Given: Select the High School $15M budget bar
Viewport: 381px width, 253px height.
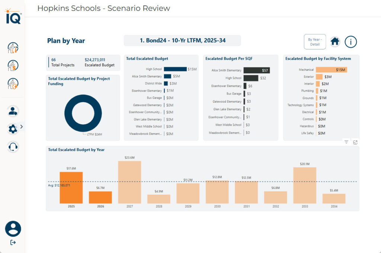Looking at the screenshot, I should (175, 69).
